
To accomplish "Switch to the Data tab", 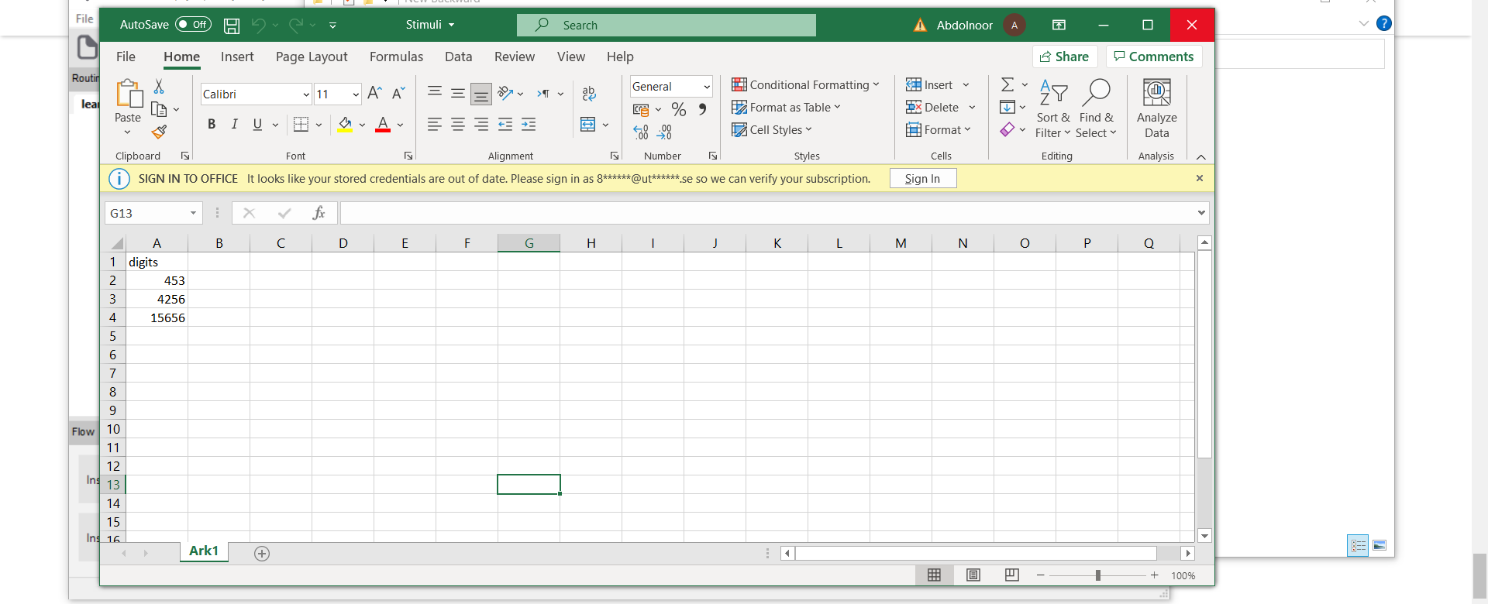I will pyautogui.click(x=458, y=57).
